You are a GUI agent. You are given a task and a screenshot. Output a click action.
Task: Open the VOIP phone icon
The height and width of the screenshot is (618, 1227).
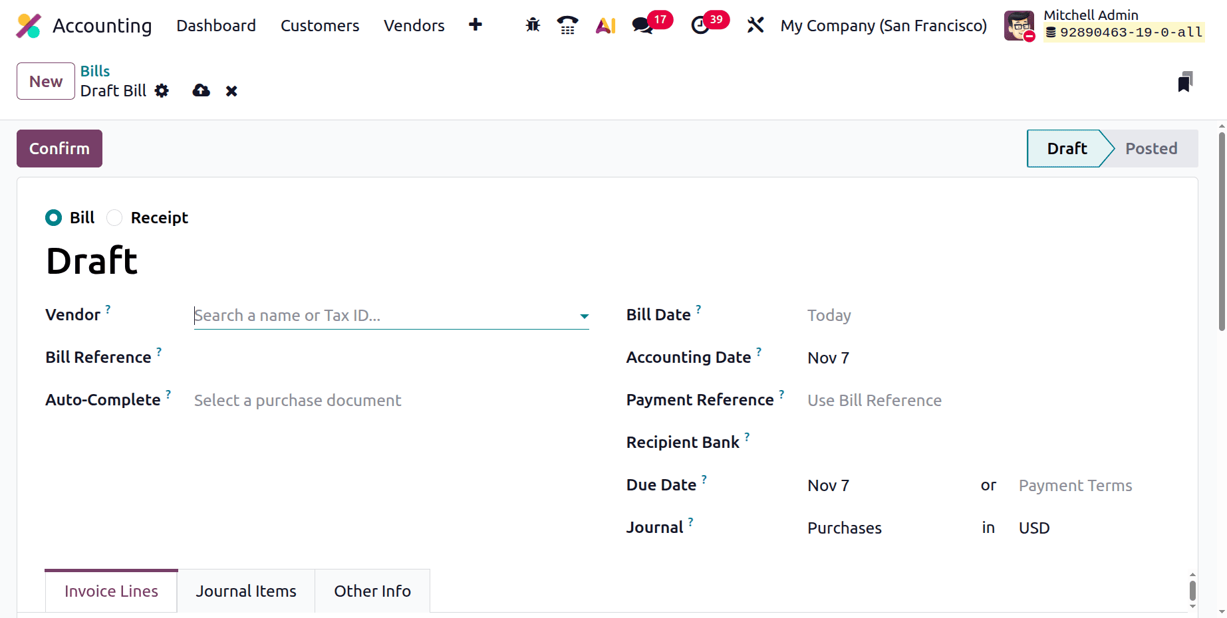[567, 25]
